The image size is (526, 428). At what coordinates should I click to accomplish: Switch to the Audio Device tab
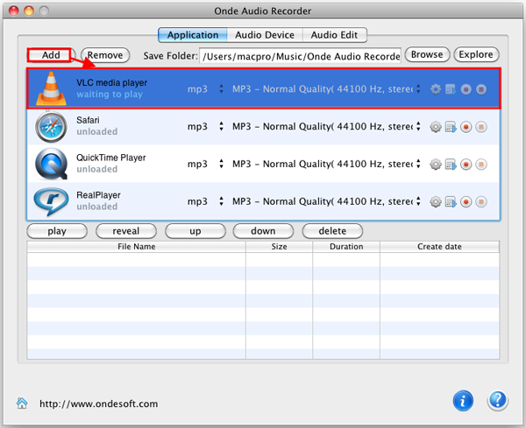click(264, 35)
